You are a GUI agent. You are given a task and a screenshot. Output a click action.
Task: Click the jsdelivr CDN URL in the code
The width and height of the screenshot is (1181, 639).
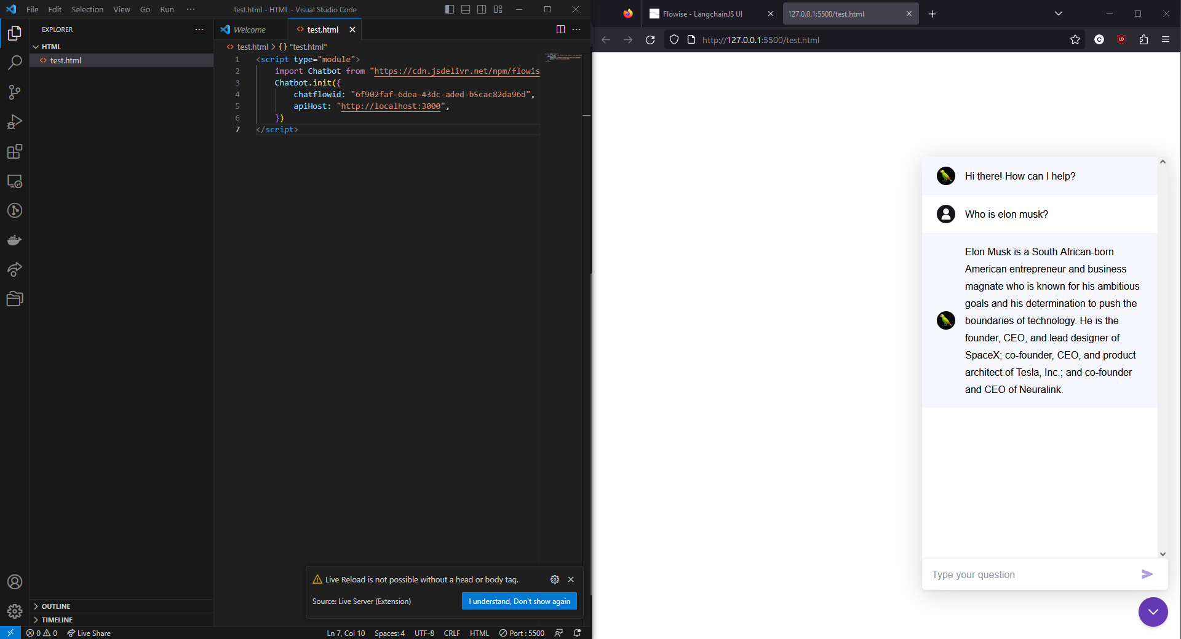tap(456, 71)
